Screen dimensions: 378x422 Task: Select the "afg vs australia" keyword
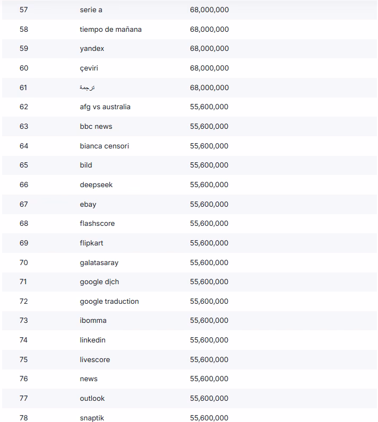click(x=105, y=107)
